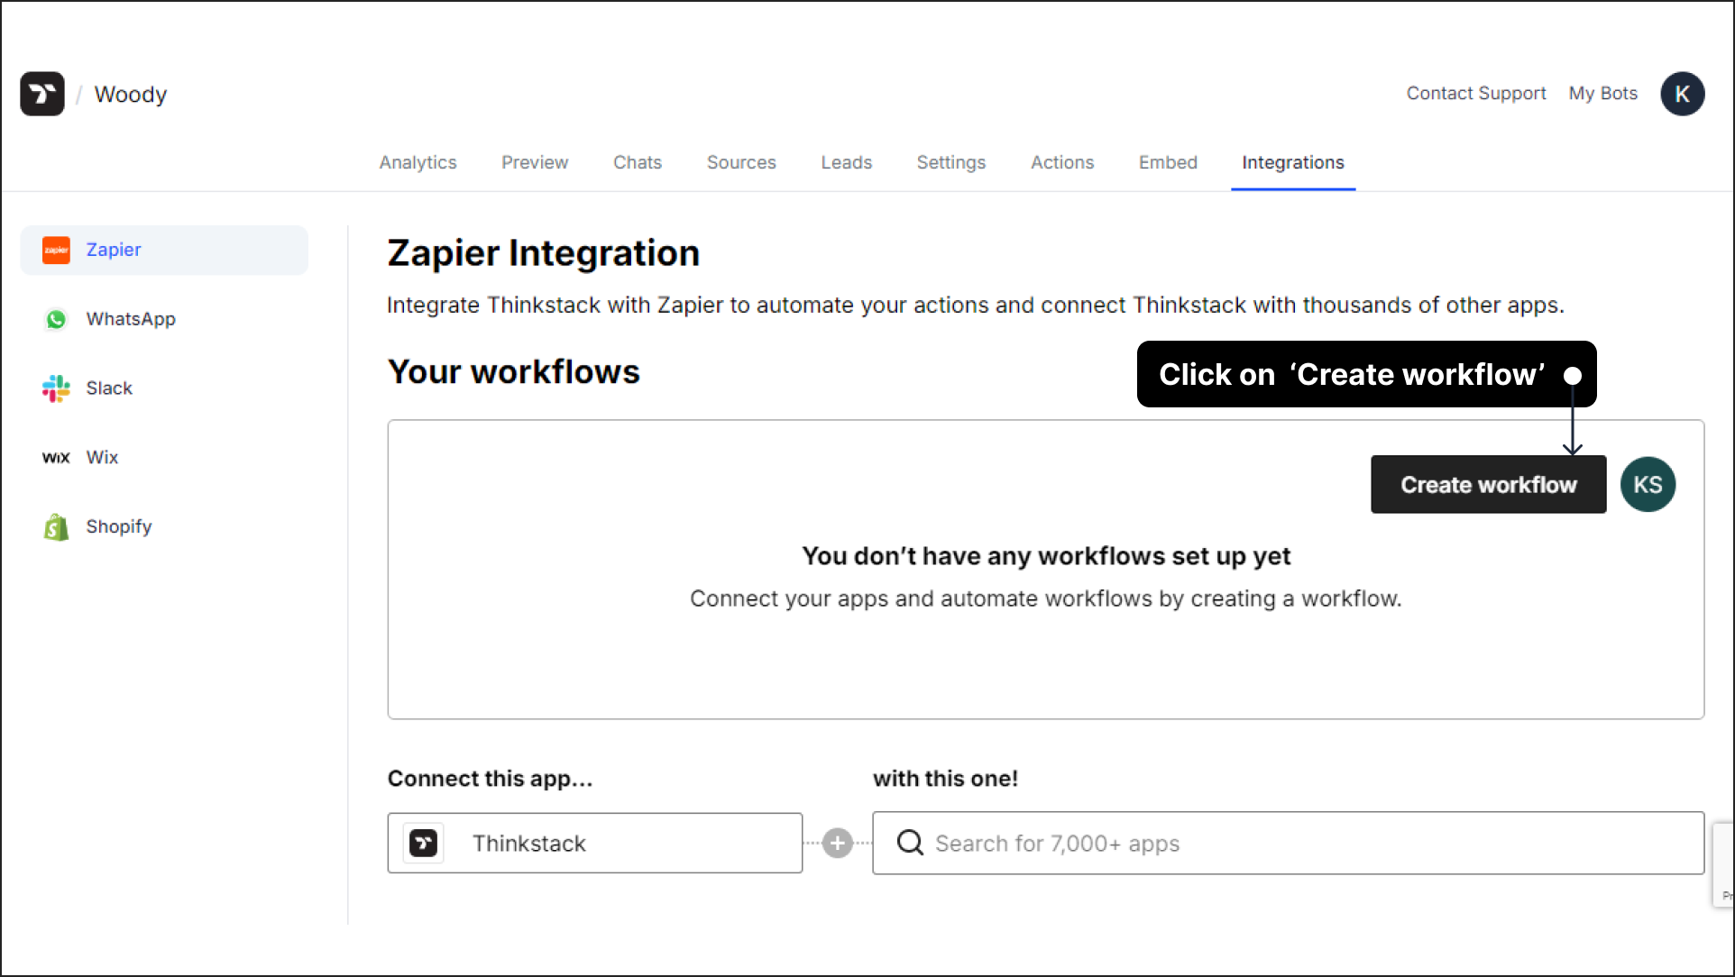Go to the Chats tab
Image resolution: width=1735 pixels, height=977 pixels.
tap(638, 162)
